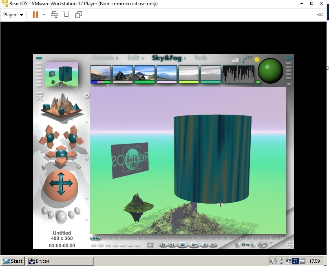Screen dimensions: 329x266
Task: Click the director's chair view icon
Action: pyautogui.click(x=40, y=96)
